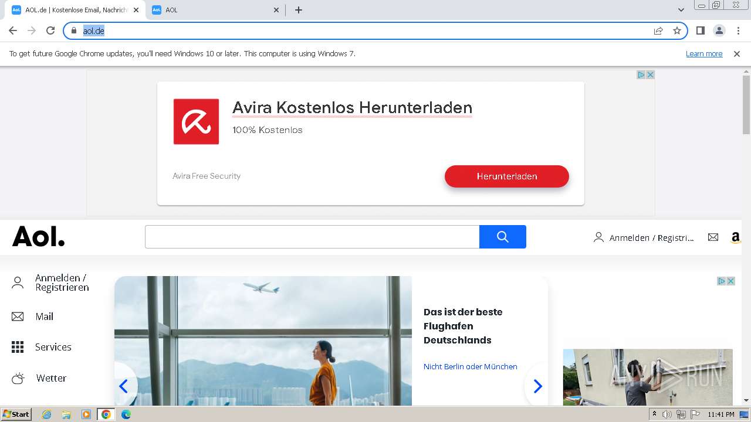The width and height of the screenshot is (751, 422).
Task: Focus the AOL search field
Action: 312,237
